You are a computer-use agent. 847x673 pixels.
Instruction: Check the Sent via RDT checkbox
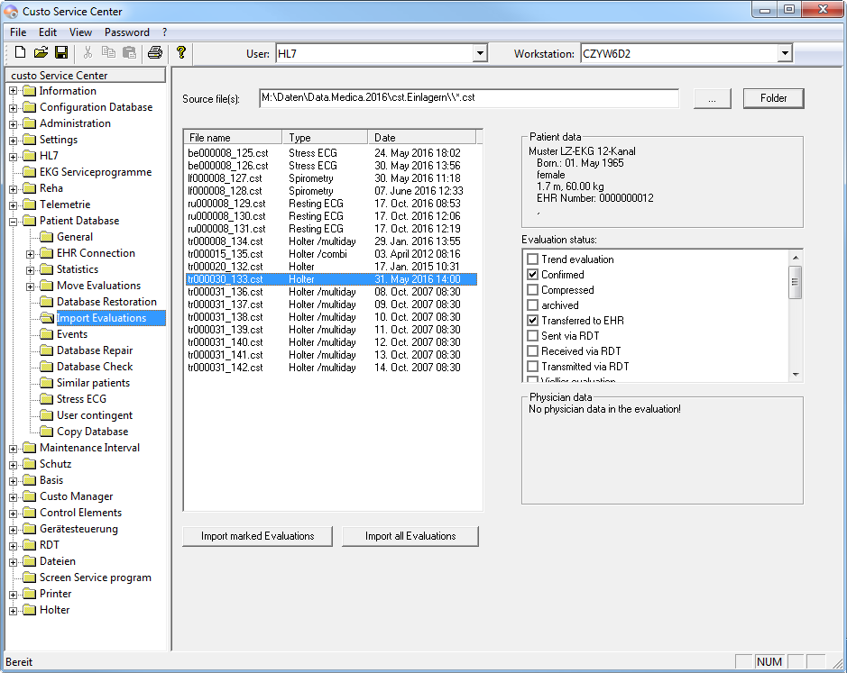pos(532,336)
